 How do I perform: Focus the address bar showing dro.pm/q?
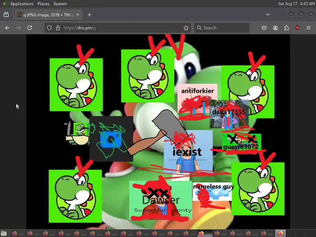pyautogui.click(x=118, y=28)
